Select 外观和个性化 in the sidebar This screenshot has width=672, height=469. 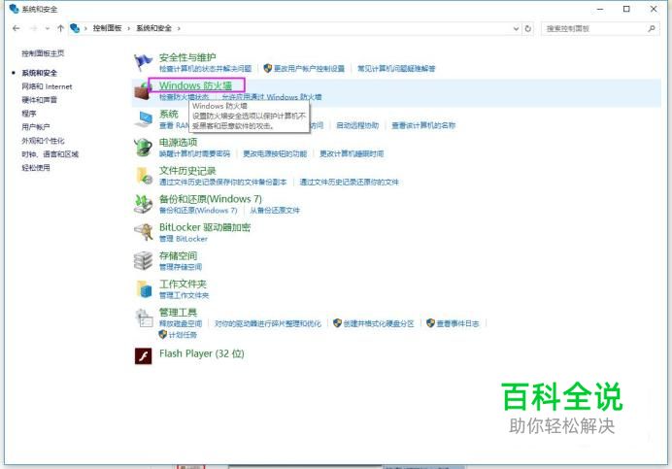[43, 141]
